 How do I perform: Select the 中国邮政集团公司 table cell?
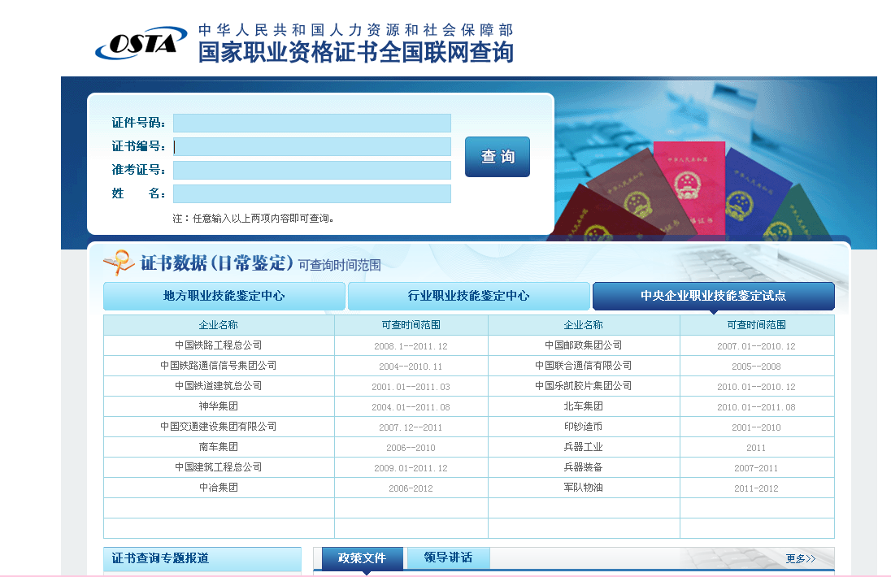point(583,345)
